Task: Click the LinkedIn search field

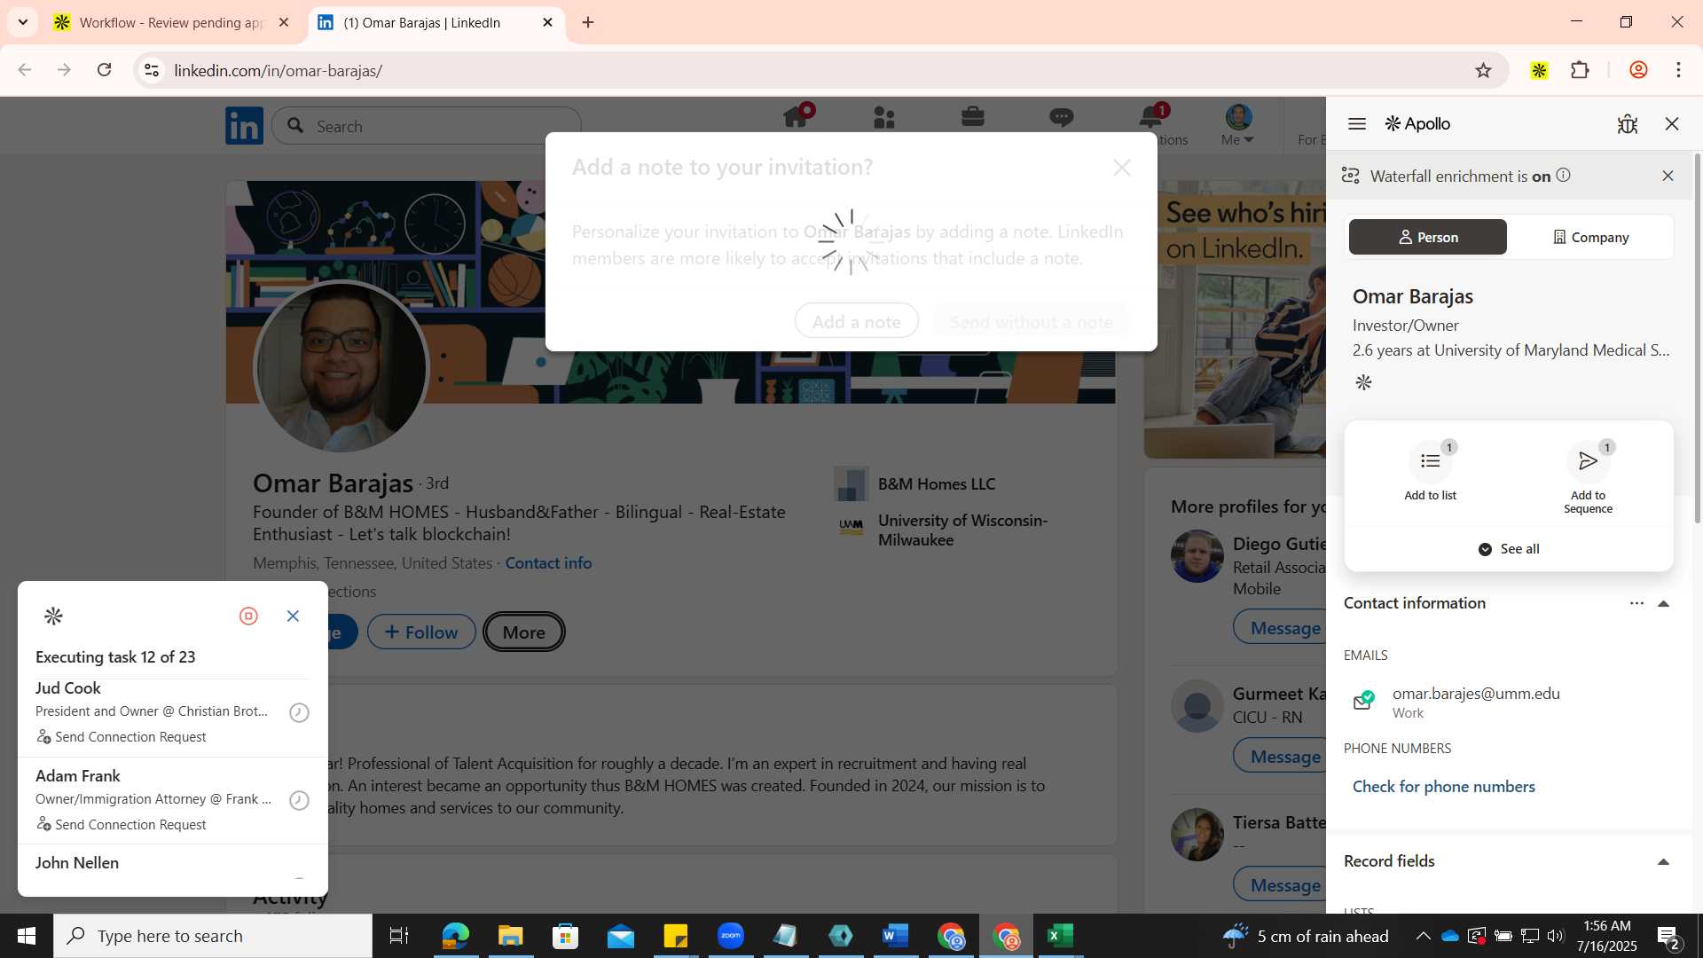Action: point(427,126)
